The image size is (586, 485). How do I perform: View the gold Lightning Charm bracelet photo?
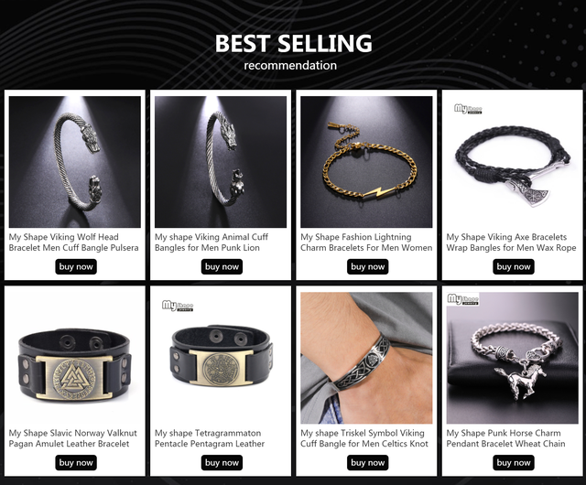tap(366, 162)
